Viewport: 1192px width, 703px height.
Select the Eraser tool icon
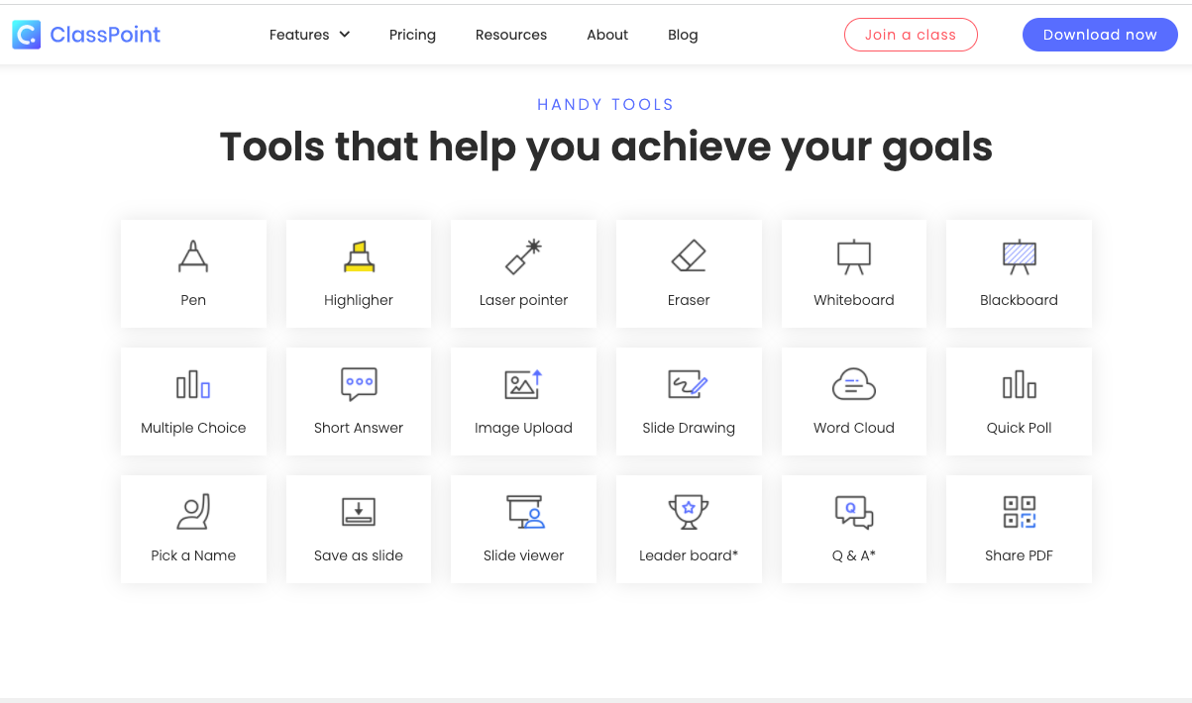point(689,255)
